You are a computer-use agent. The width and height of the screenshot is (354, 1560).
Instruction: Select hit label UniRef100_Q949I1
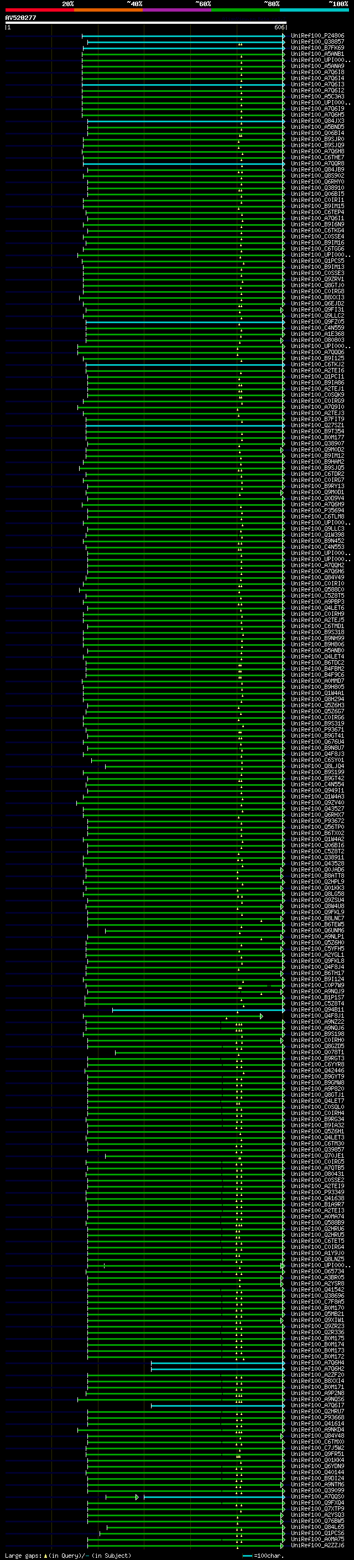click(x=317, y=790)
